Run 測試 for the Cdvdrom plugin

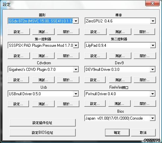[x=43, y=80]
